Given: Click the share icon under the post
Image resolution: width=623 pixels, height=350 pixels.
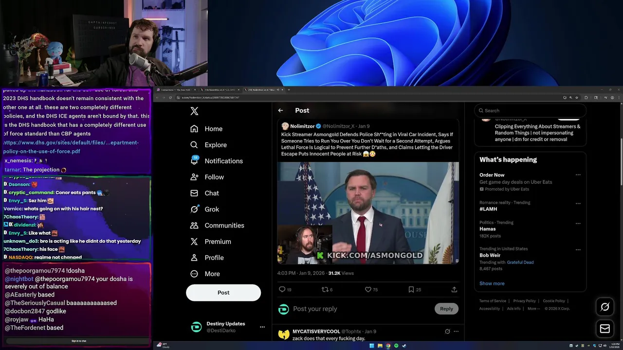Looking at the screenshot, I should [454, 289].
